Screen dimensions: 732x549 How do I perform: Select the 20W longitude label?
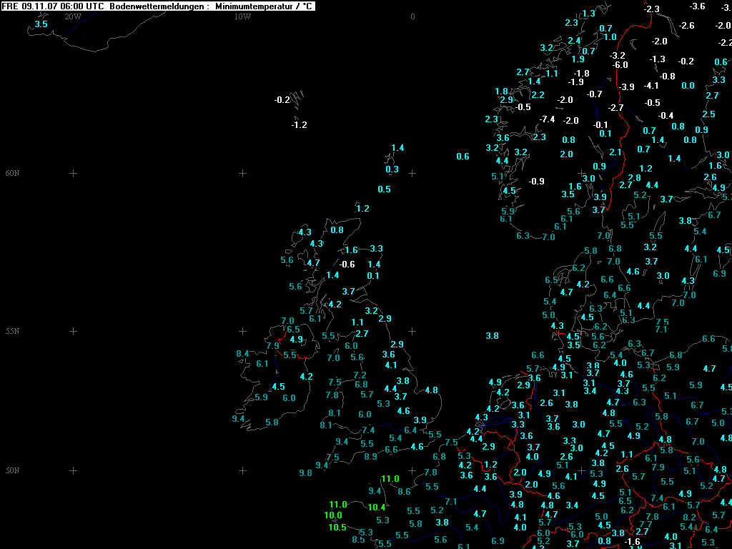click(72, 16)
